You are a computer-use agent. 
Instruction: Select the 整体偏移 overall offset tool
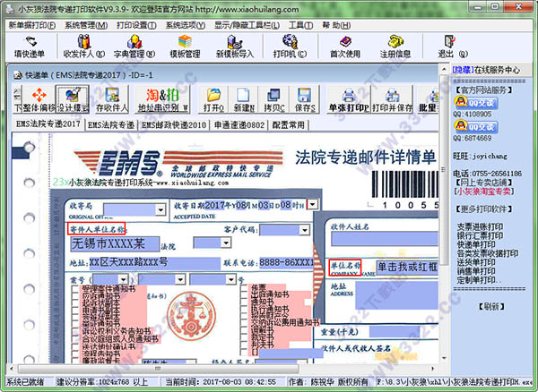click(x=39, y=99)
